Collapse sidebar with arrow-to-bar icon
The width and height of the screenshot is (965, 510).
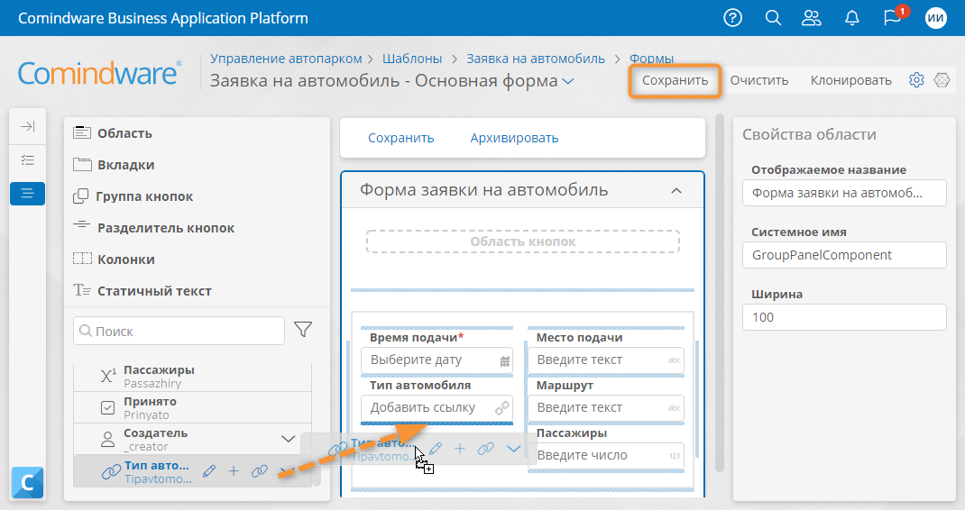tap(28, 127)
